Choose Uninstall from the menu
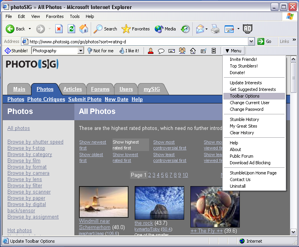This screenshot has height=247, width=299. 254,186
